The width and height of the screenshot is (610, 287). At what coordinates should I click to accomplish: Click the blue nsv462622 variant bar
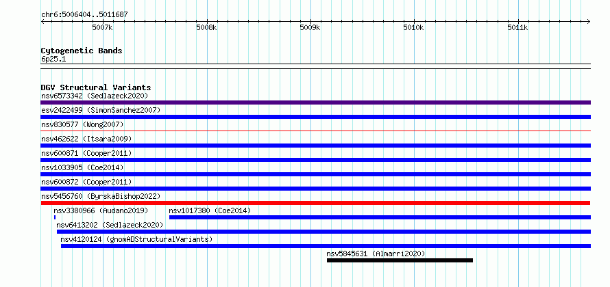tap(315, 146)
